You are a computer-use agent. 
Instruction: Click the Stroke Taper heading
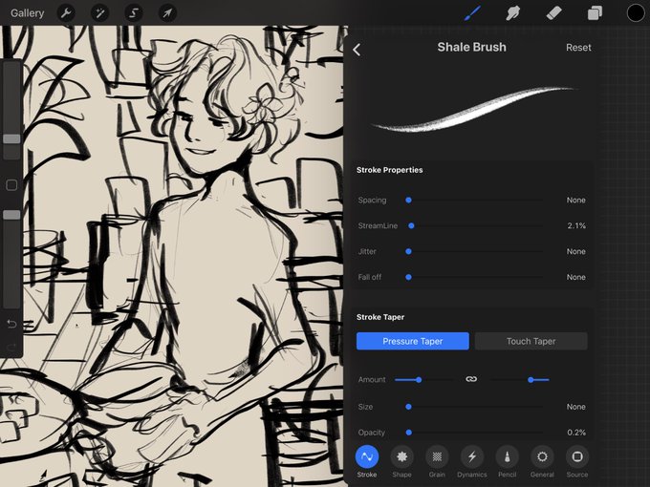coord(380,317)
